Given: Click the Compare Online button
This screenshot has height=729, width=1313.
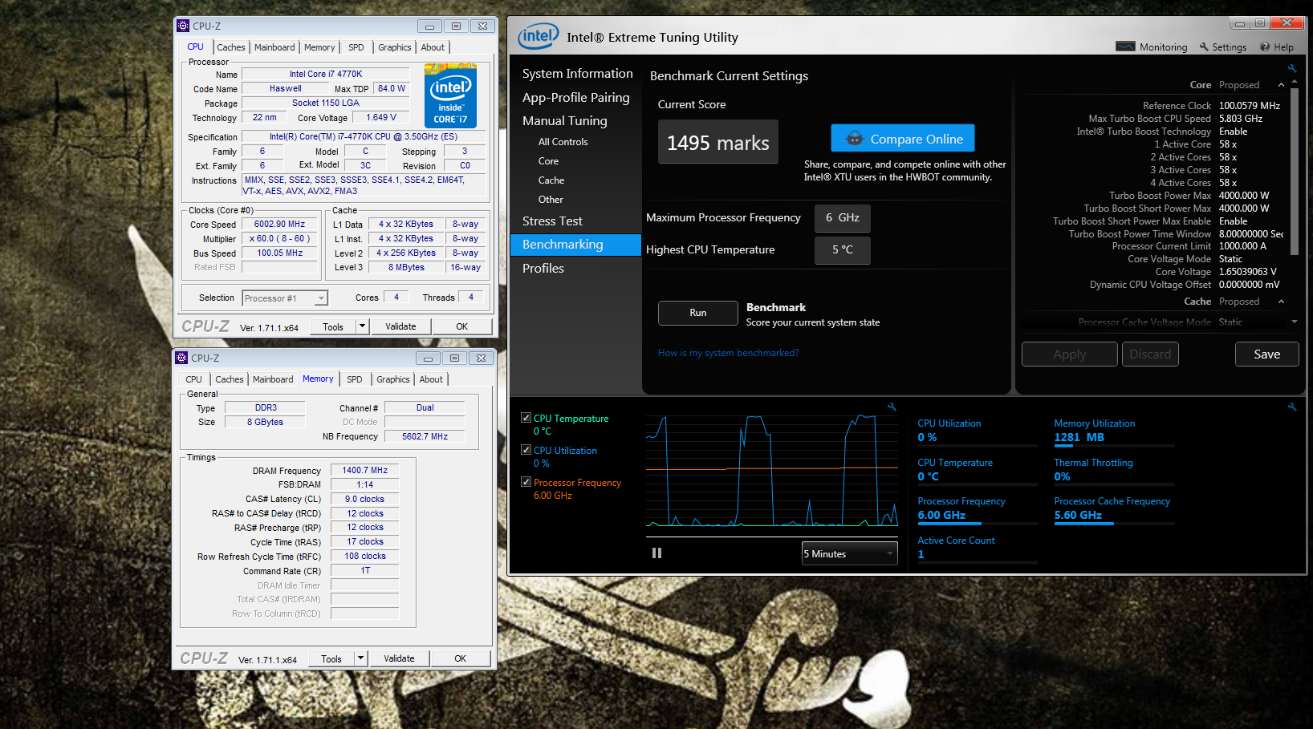Looking at the screenshot, I should click(903, 138).
